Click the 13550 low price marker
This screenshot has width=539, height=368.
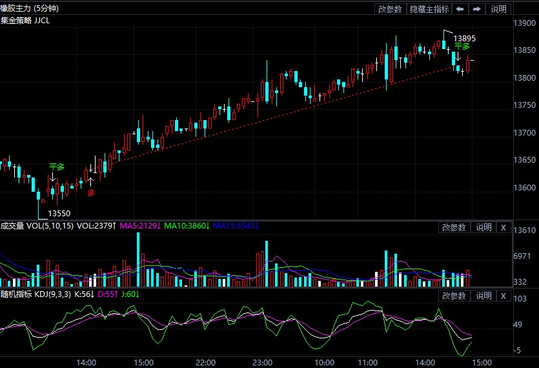[x=59, y=213]
